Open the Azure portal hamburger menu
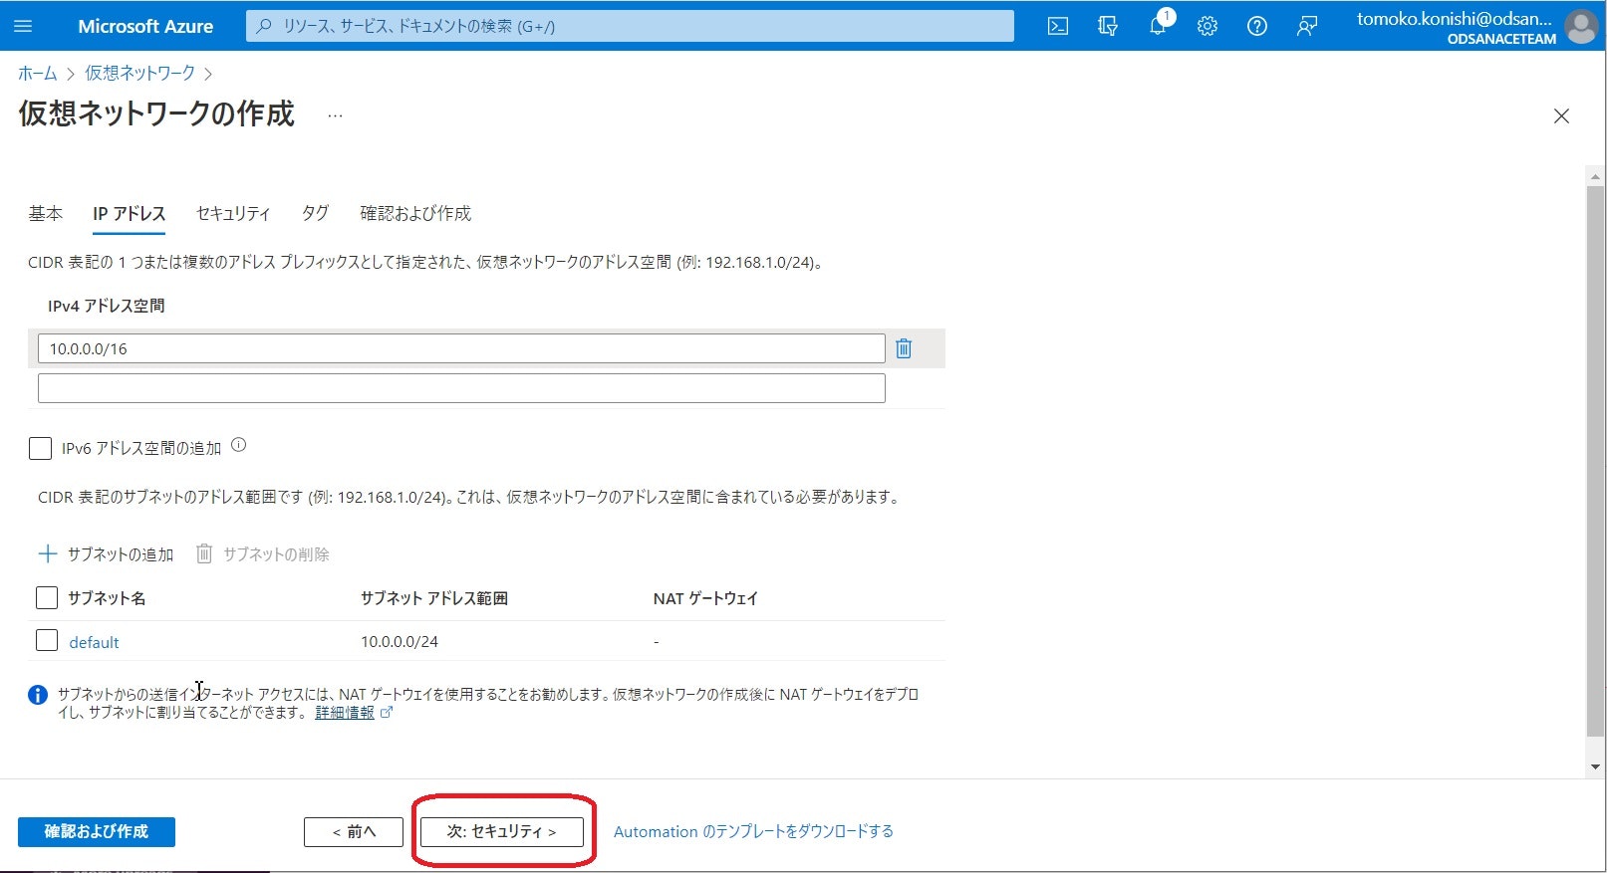The width and height of the screenshot is (1607, 873). 23,26
